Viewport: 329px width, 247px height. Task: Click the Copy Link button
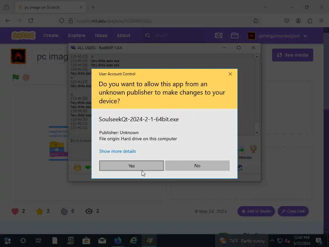(x=293, y=211)
